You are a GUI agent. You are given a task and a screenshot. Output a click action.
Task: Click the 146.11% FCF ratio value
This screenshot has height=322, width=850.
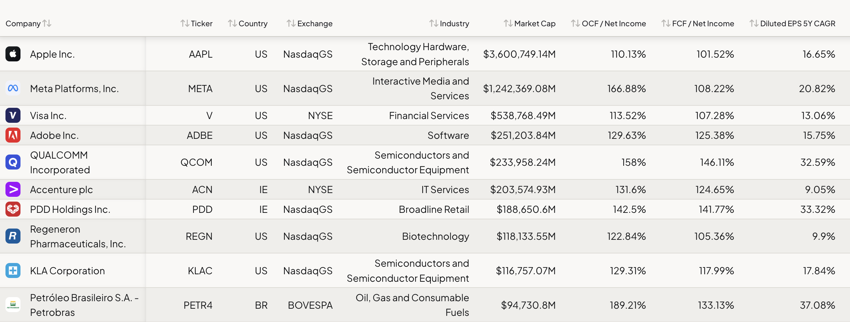tap(717, 162)
